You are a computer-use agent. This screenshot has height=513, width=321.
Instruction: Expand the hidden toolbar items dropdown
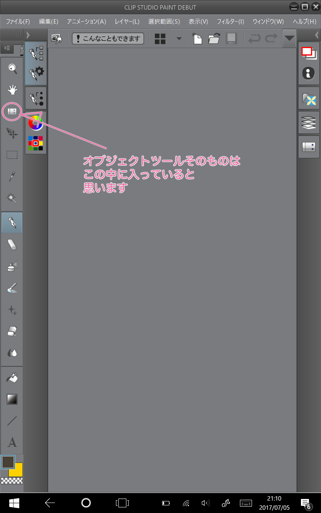[289, 38]
